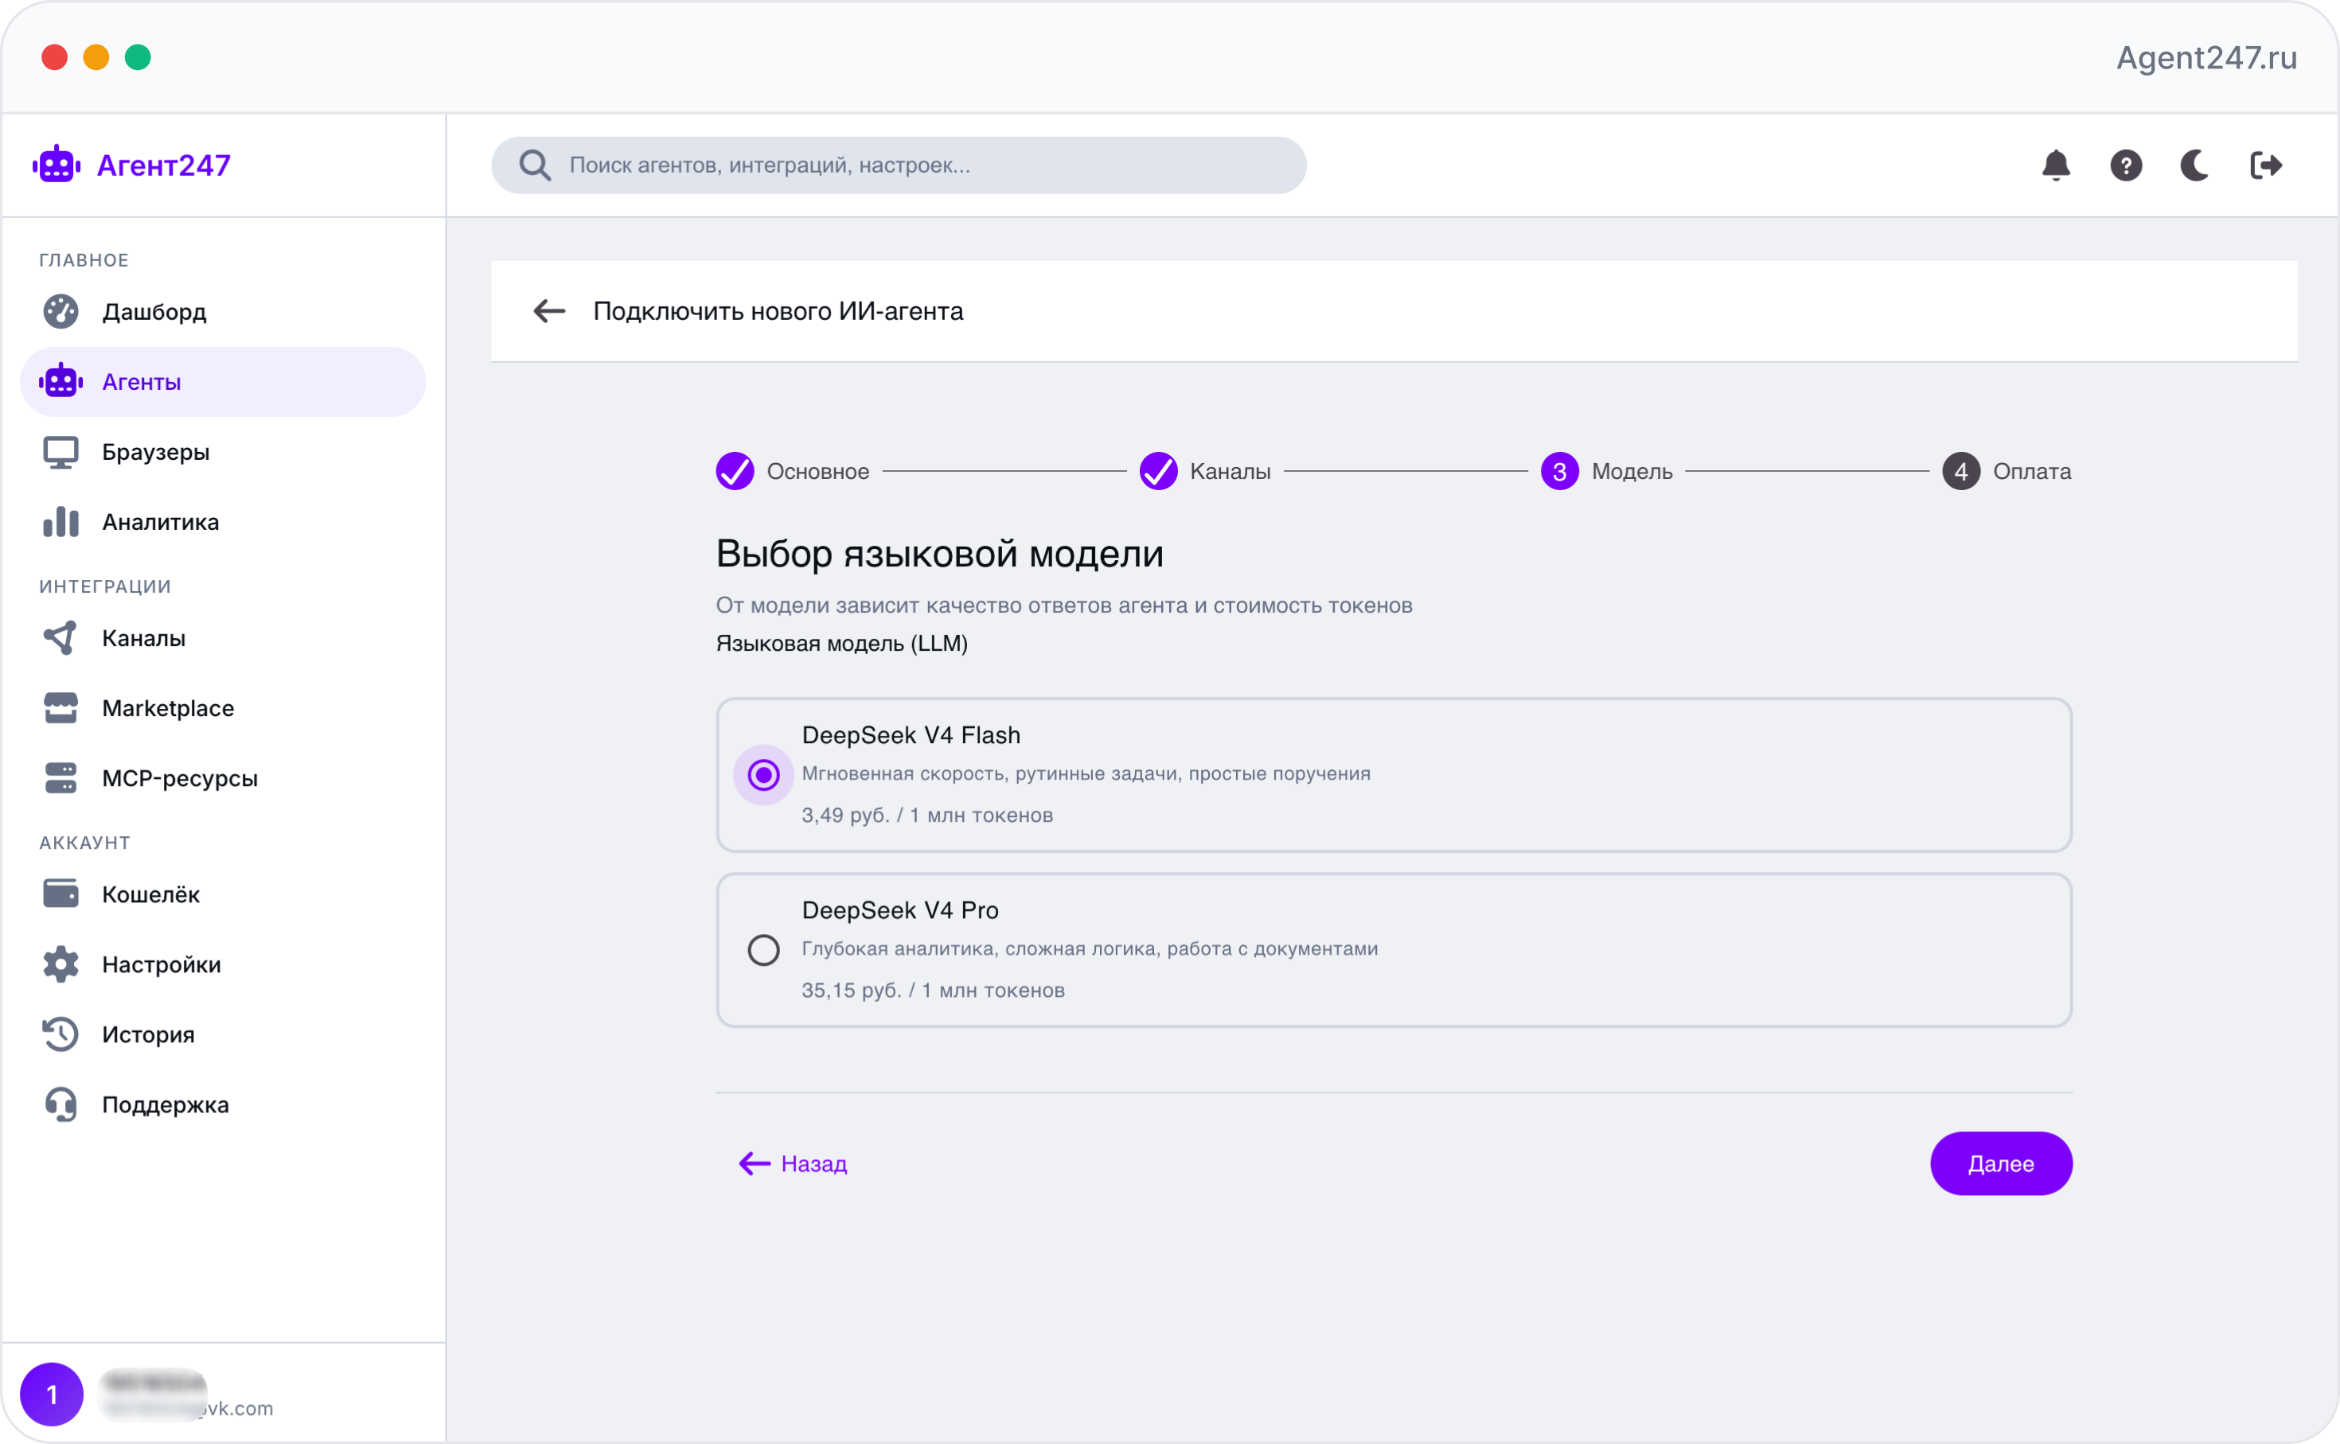Click the Подключить нового ИИ-агента title

coord(778,311)
